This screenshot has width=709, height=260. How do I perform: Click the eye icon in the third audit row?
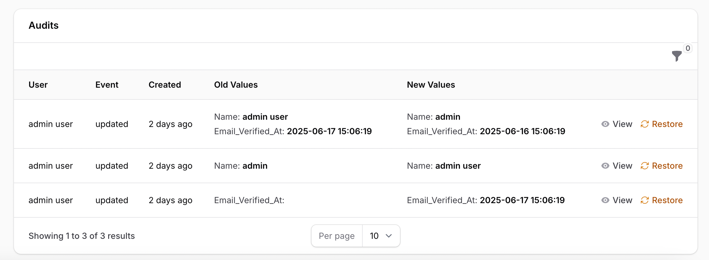[x=605, y=200]
